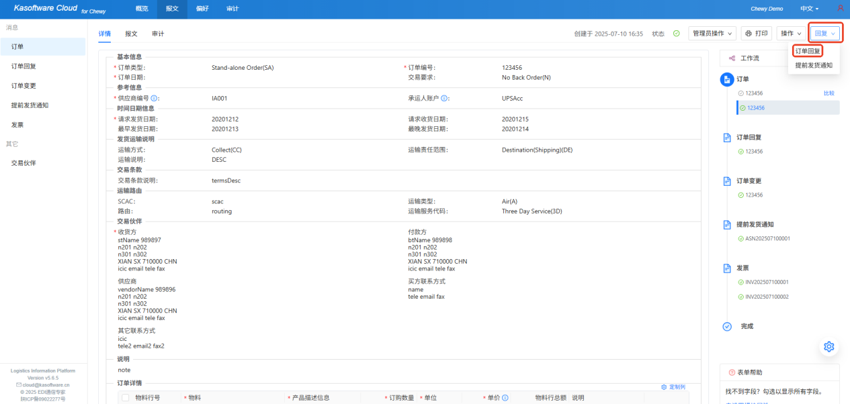Open the 操作 dropdown menu
Screen dimensions: 850x404
click(x=790, y=34)
